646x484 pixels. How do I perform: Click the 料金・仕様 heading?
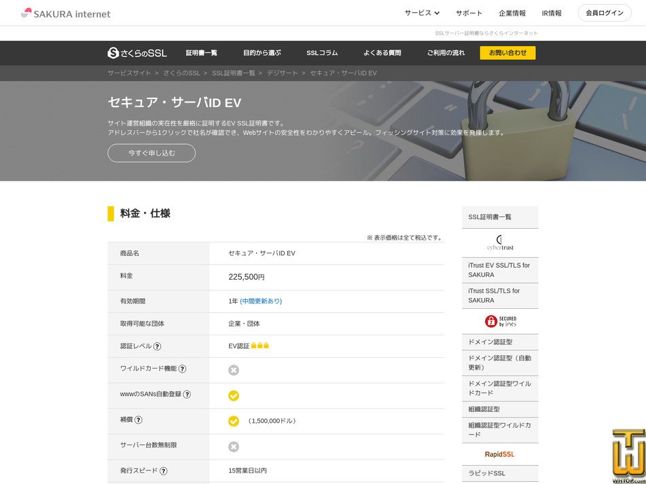145,213
